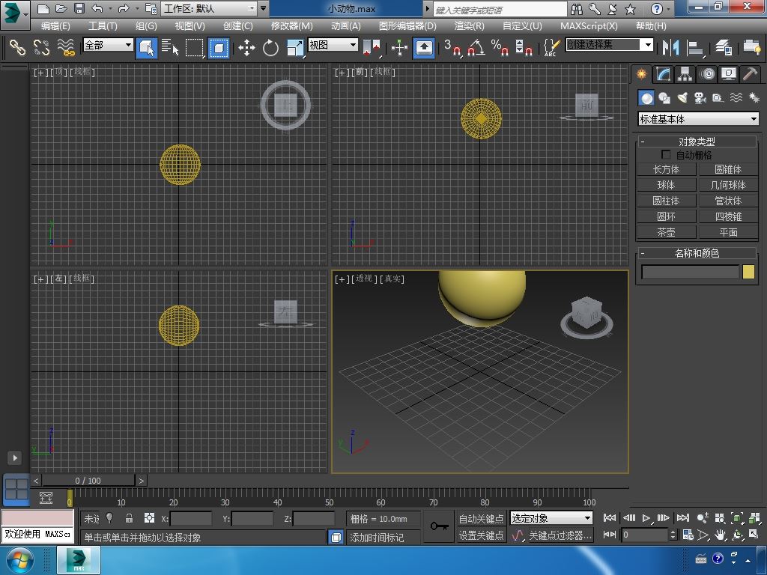Click the 长方体 button

pyautogui.click(x=666, y=169)
